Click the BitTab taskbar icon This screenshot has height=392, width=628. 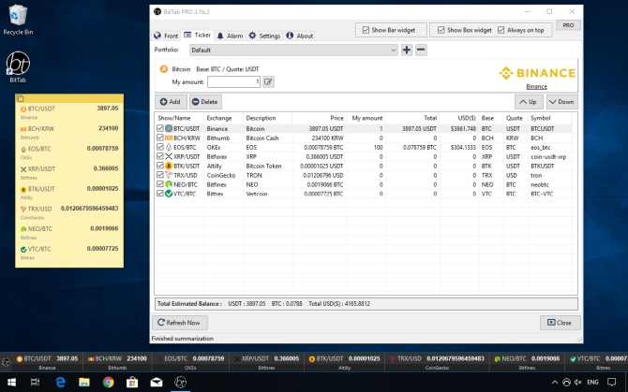180,383
